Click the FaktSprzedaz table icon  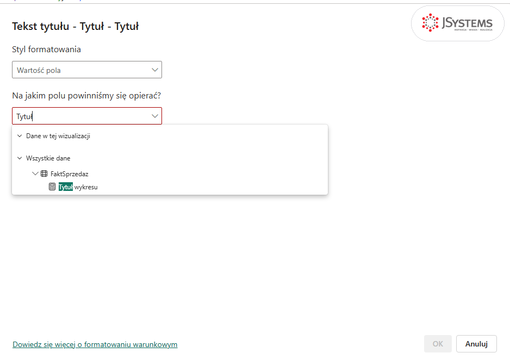click(x=44, y=174)
